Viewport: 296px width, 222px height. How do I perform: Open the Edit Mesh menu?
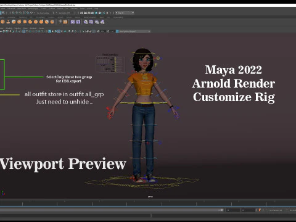(11, 9)
